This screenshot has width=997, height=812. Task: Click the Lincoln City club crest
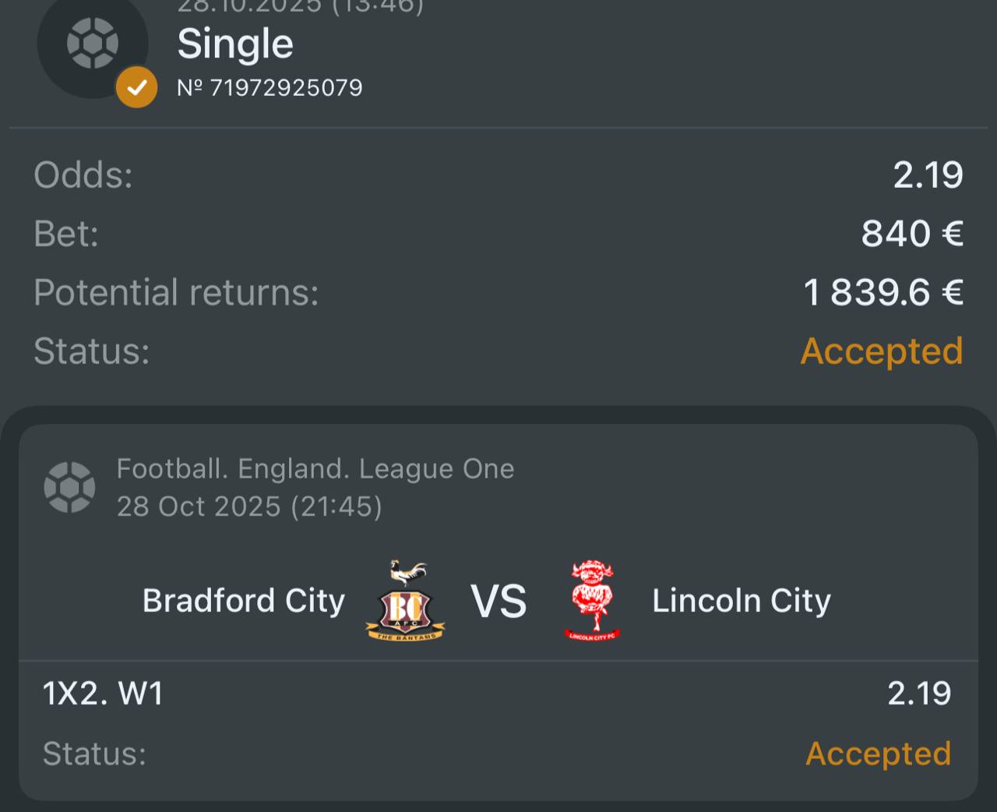pos(593,601)
